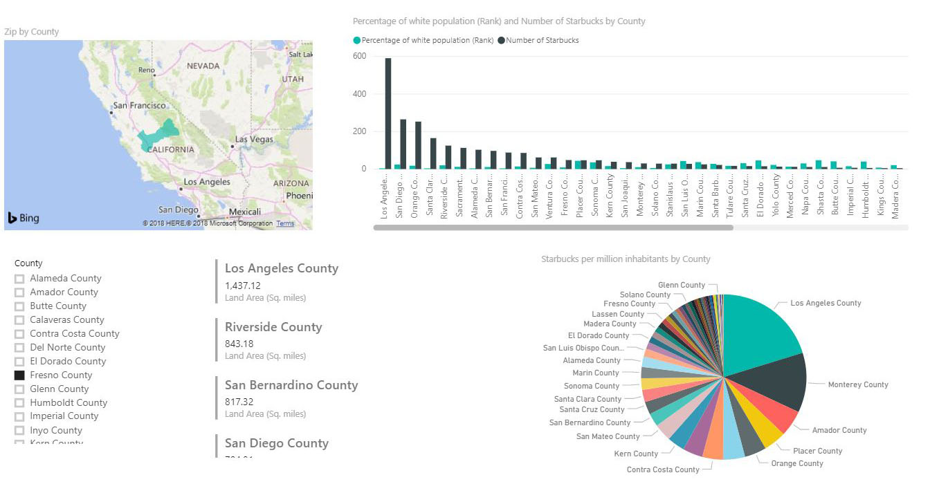This screenshot has height=484, width=930.
Task: Click the Los Angeles County land area card
Action: coord(282,282)
